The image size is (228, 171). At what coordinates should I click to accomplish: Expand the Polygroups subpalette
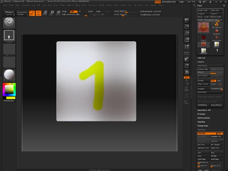[203, 126]
